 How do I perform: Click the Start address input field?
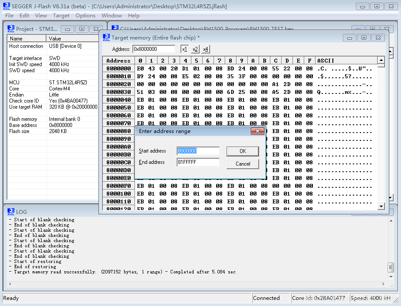click(x=198, y=151)
